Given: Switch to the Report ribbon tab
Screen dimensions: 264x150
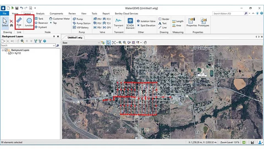Looking at the screenshot, I should [x=106, y=13].
